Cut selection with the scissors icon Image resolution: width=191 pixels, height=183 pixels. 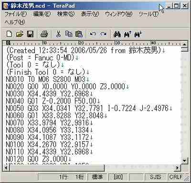58,34
